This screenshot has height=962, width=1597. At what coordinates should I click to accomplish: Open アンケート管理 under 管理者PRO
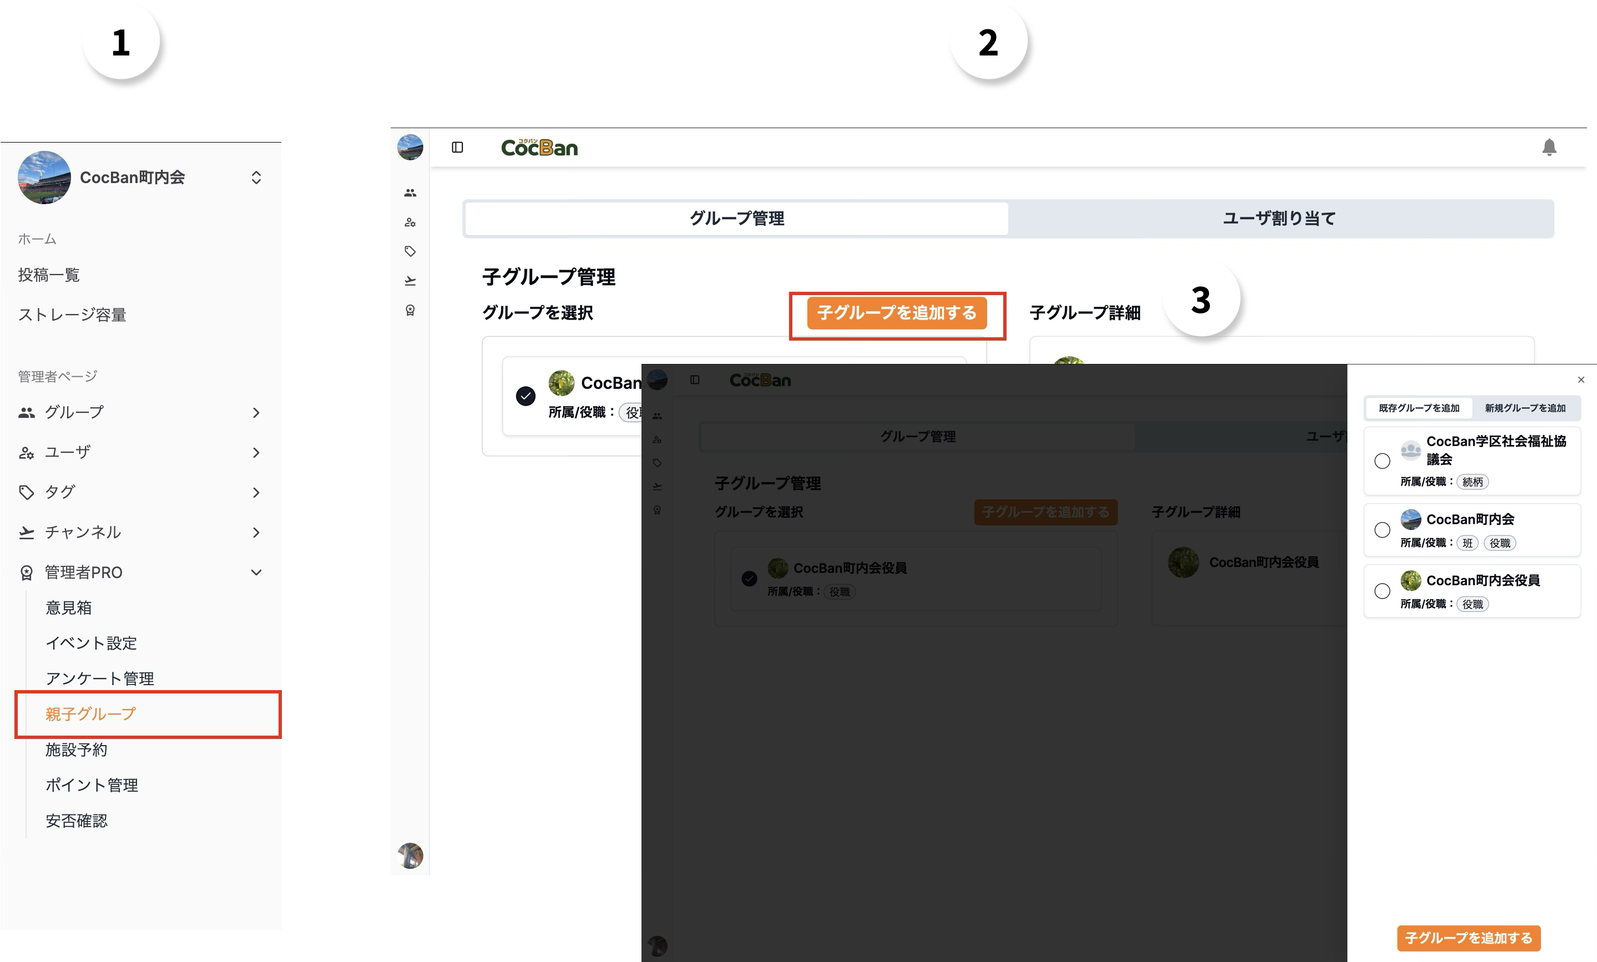100,679
